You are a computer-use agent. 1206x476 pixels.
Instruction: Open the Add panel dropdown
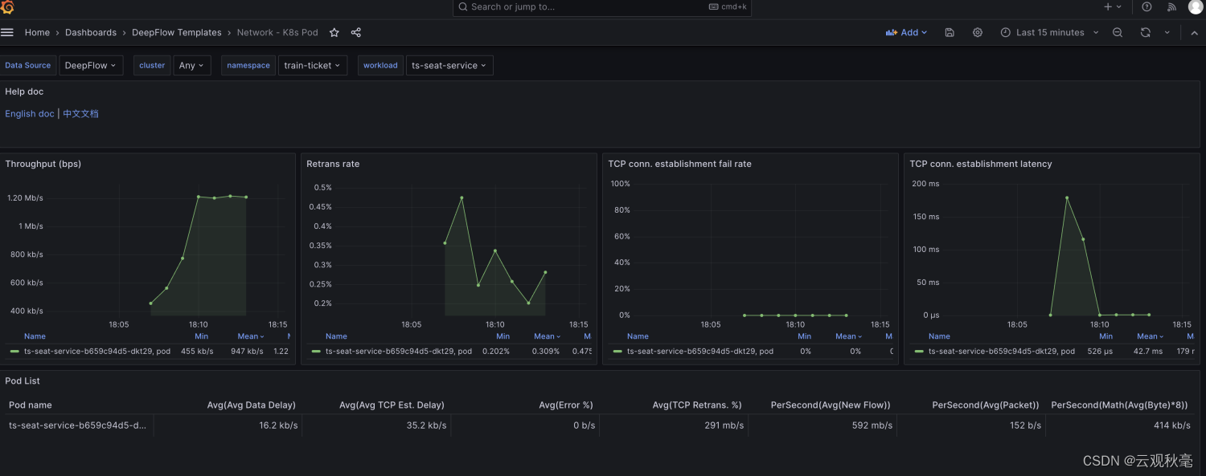pyautogui.click(x=906, y=33)
